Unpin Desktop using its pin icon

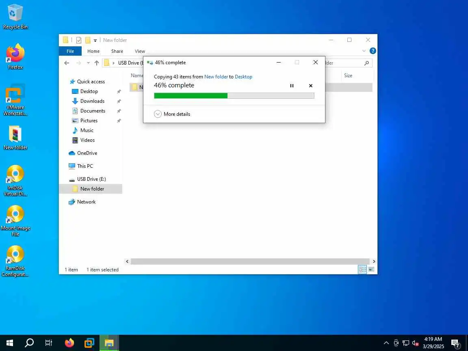pos(119,92)
